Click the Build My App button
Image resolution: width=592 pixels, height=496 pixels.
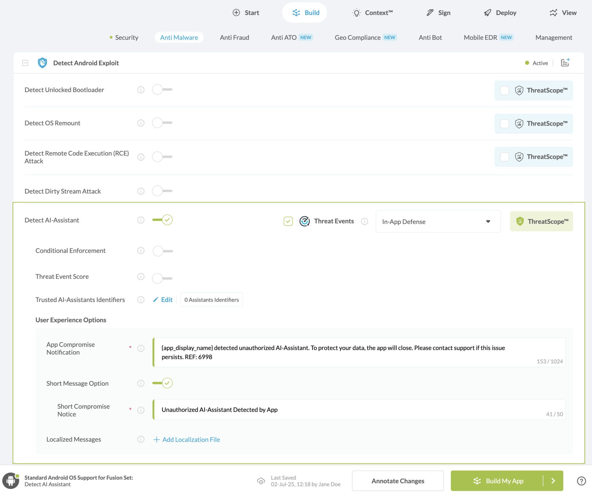(x=504, y=481)
